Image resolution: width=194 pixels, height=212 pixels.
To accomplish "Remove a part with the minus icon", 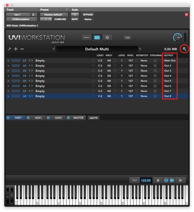I will pos(22,49).
